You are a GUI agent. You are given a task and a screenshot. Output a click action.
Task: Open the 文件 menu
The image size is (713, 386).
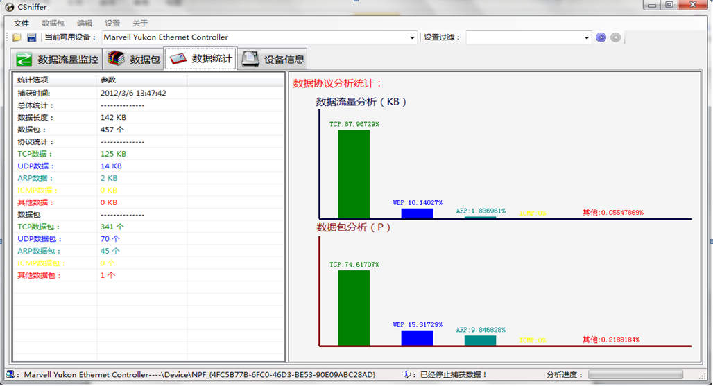click(x=22, y=23)
